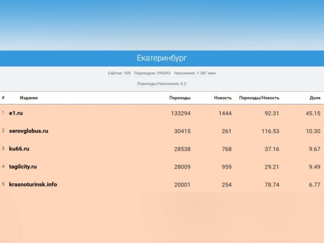Select the 10.30 share value
Screen dimensions: 324x243
coord(313,131)
